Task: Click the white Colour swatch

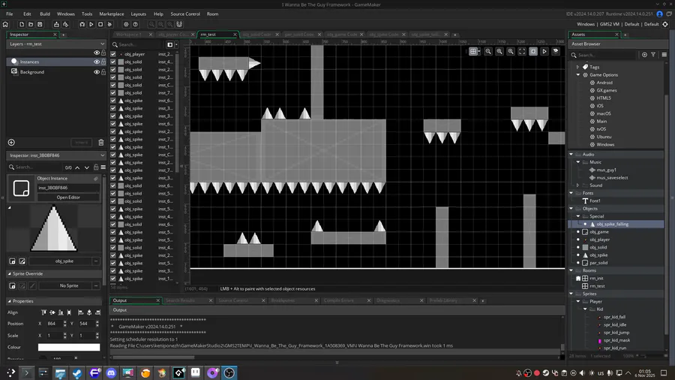Action: [69, 347]
